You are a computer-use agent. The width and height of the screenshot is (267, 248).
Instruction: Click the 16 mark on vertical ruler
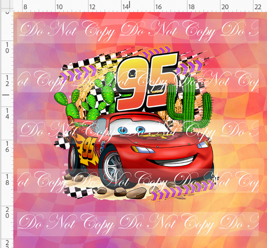7,147
